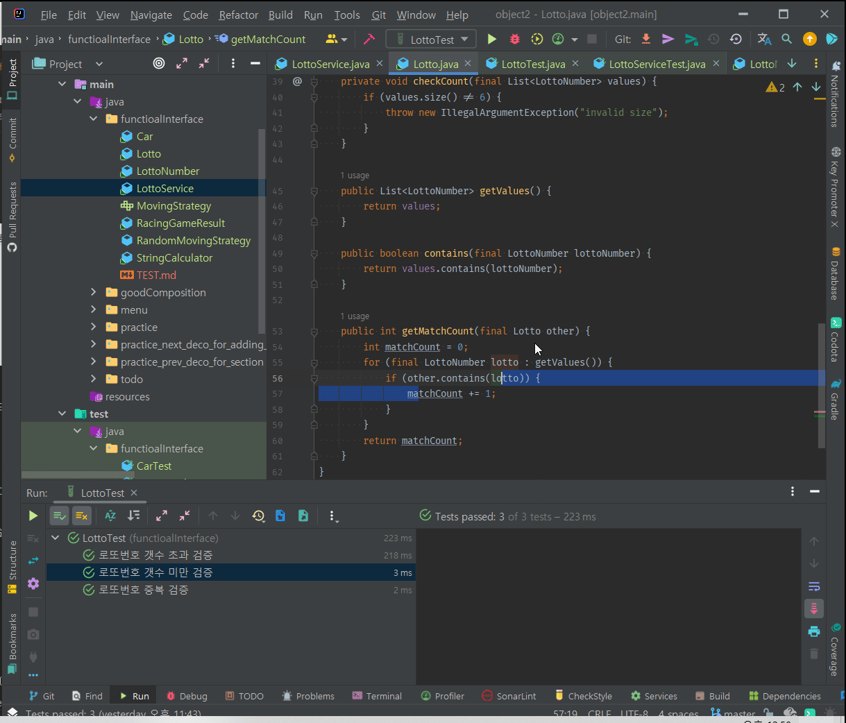The width and height of the screenshot is (846, 723).
Task: Toggle Show Passed tests filter
Action: click(x=60, y=516)
